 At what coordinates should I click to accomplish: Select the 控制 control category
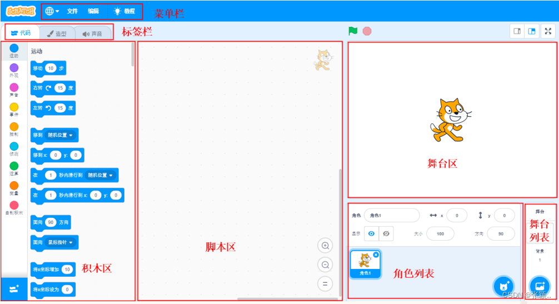pos(14,129)
